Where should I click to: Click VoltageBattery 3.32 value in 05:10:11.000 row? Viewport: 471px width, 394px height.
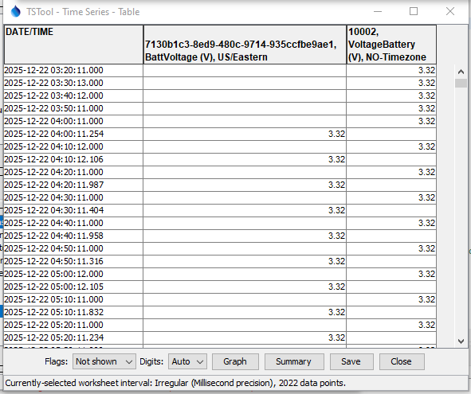(x=391, y=300)
